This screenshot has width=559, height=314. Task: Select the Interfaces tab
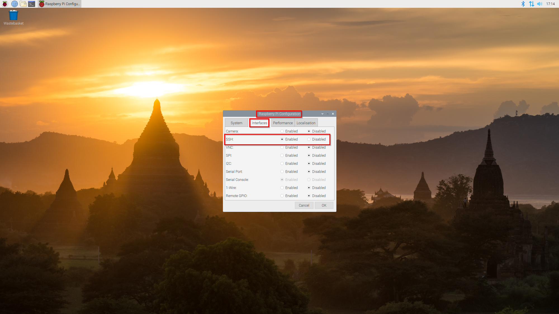pyautogui.click(x=260, y=123)
